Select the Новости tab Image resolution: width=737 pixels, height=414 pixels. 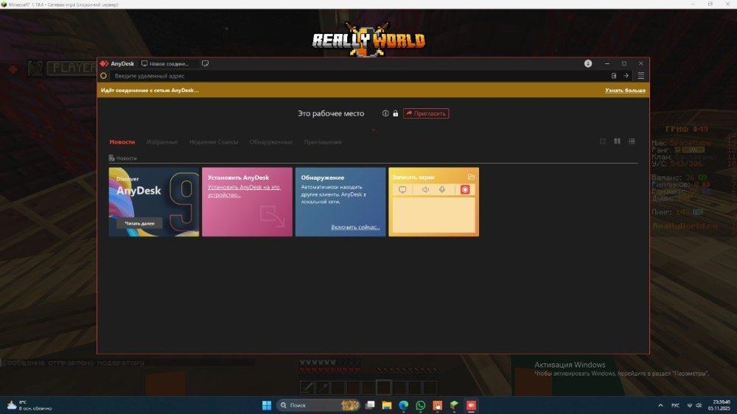click(122, 142)
